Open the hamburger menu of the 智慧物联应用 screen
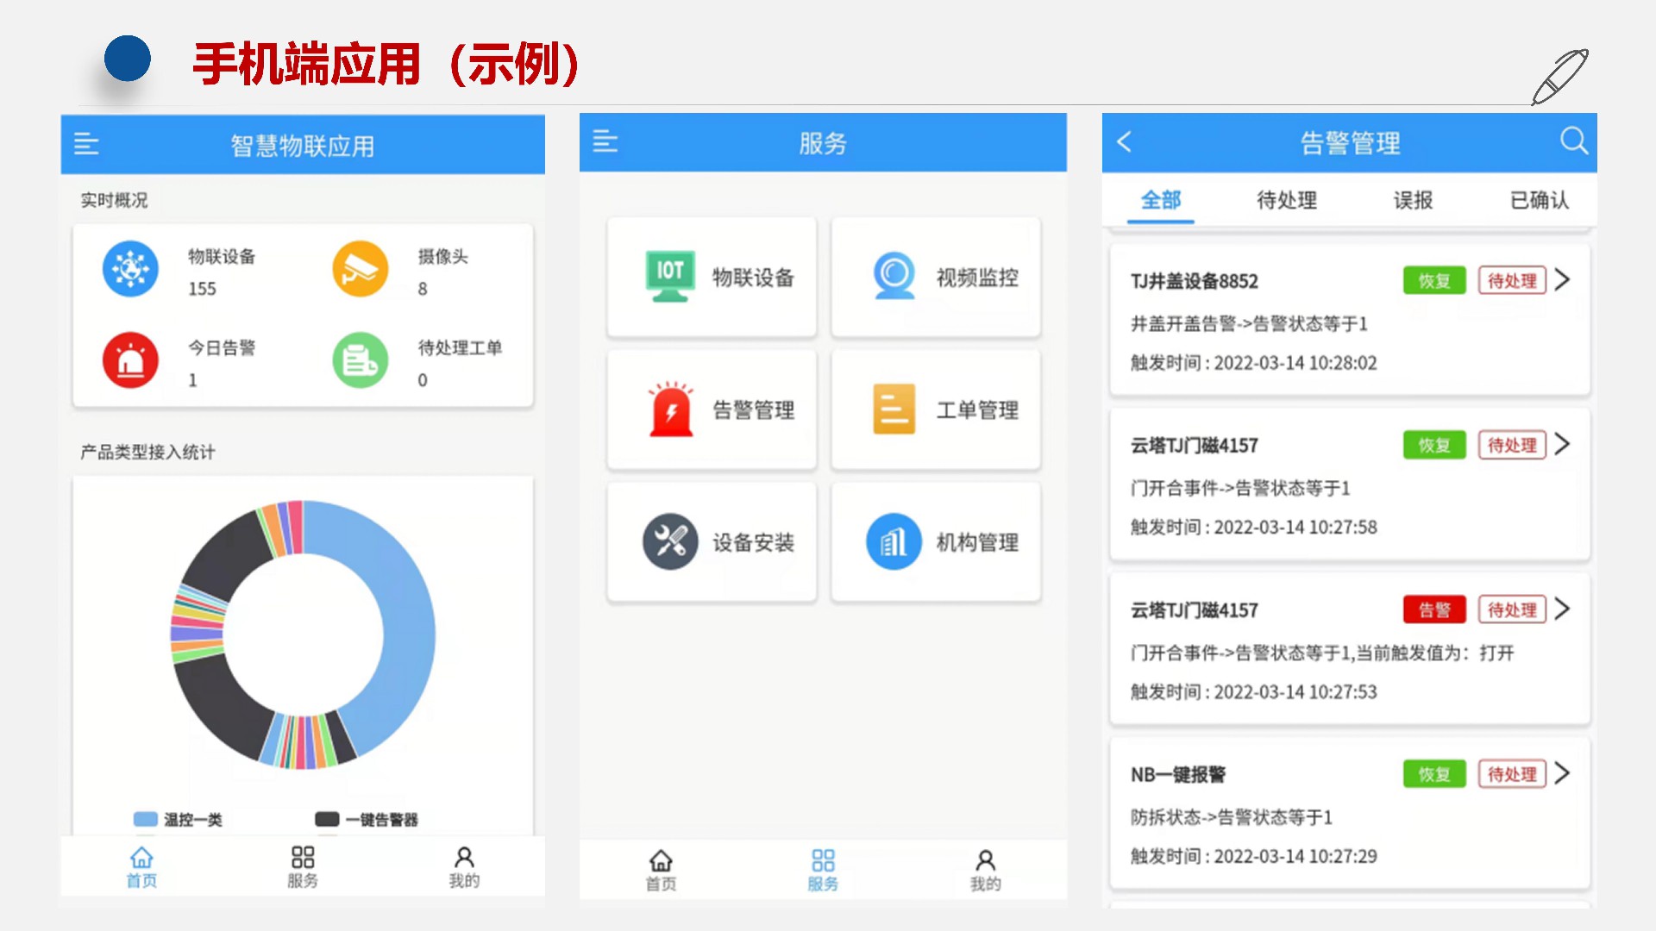The image size is (1656, 931). coord(86,144)
